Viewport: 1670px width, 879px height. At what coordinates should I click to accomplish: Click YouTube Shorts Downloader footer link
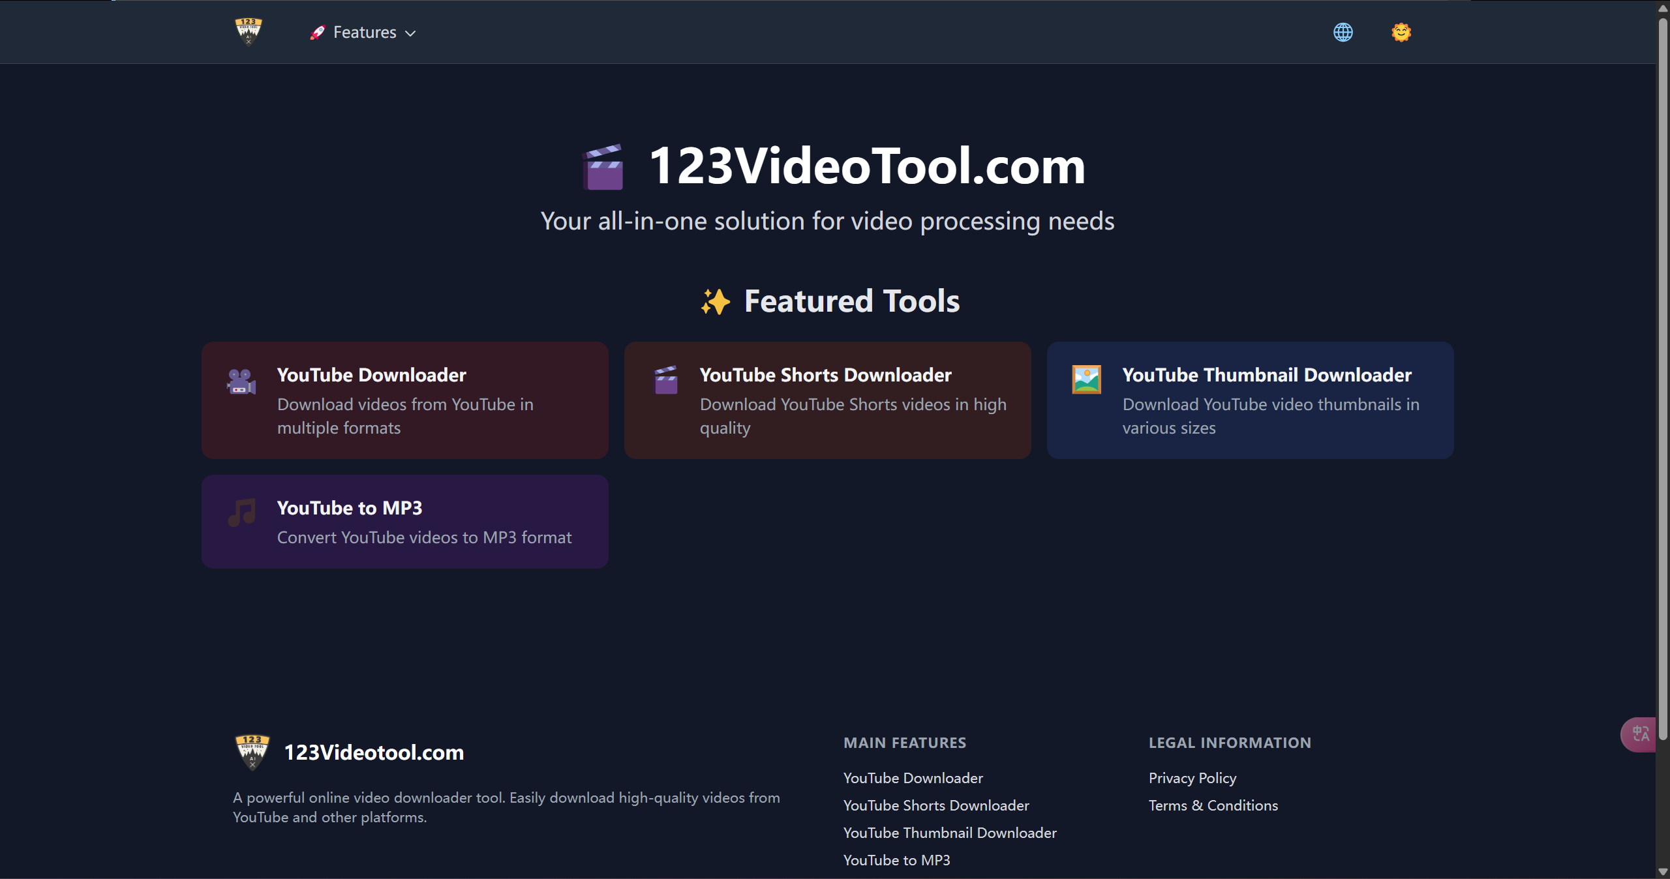coord(935,805)
